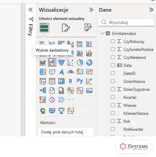The image size is (156, 157).
Task: Tick the CzyWeekend field checkbox
Action: pyautogui.click(x=113, y=57)
